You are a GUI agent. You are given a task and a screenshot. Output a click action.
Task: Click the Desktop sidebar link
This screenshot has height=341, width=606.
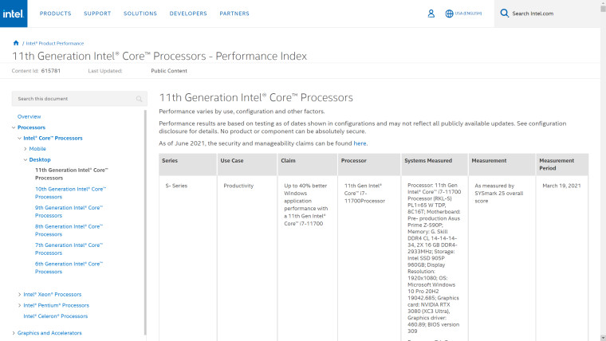coord(40,159)
